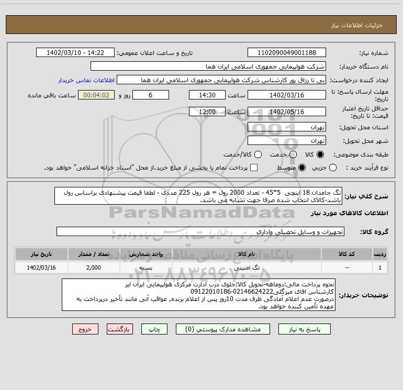Click the بسته unit cell

[145, 268]
